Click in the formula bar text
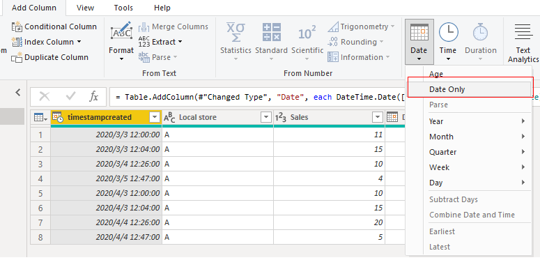The image size is (540, 260). click(x=258, y=97)
